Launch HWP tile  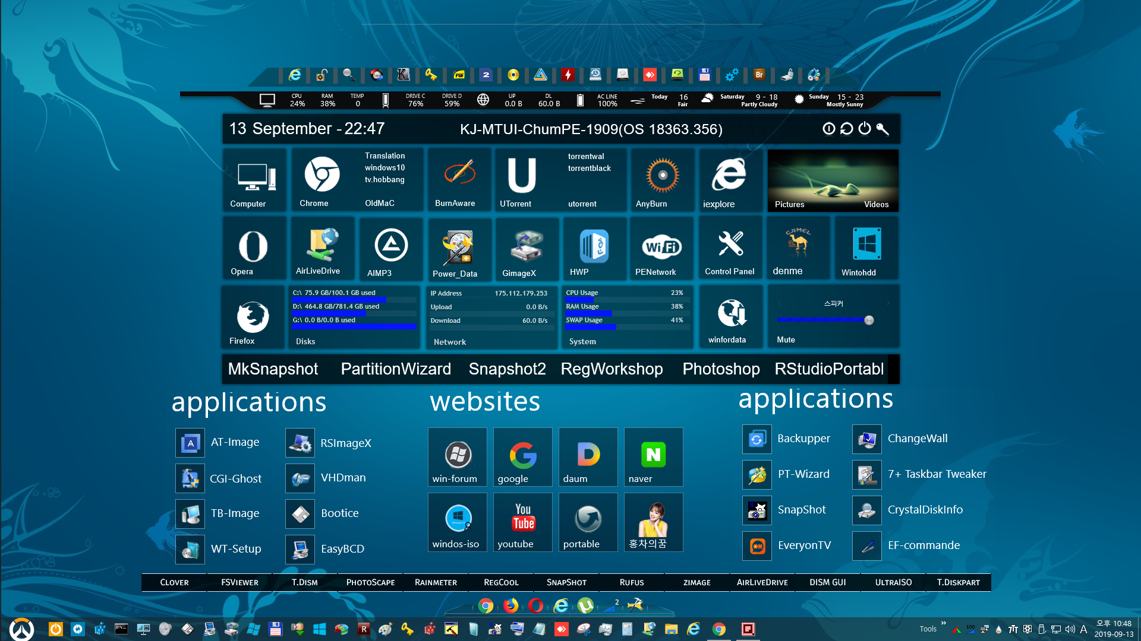pyautogui.click(x=594, y=248)
